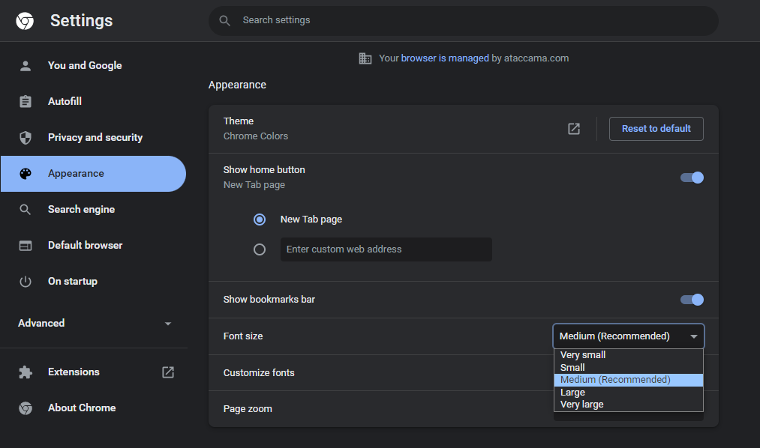Click the Reset to default button

coord(656,129)
